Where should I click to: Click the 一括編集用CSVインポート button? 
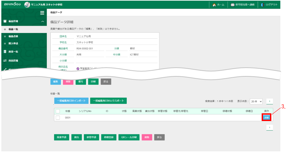[71, 101]
